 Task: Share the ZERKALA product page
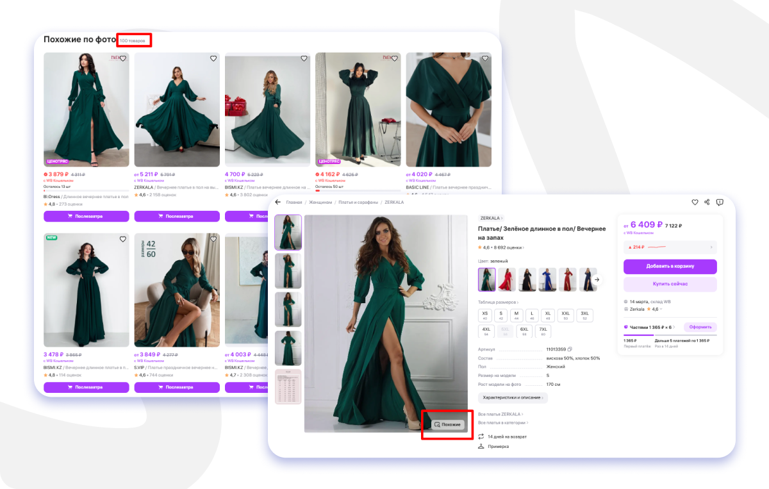coord(707,202)
